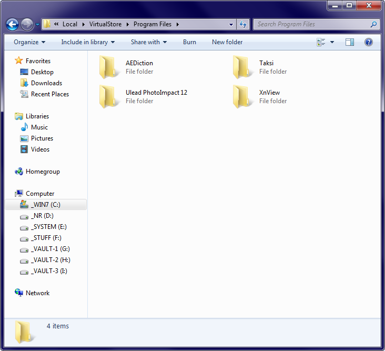Expand the arrow after Program Files breadcrumb
Viewport: 385px width, 351px height.
click(178, 24)
